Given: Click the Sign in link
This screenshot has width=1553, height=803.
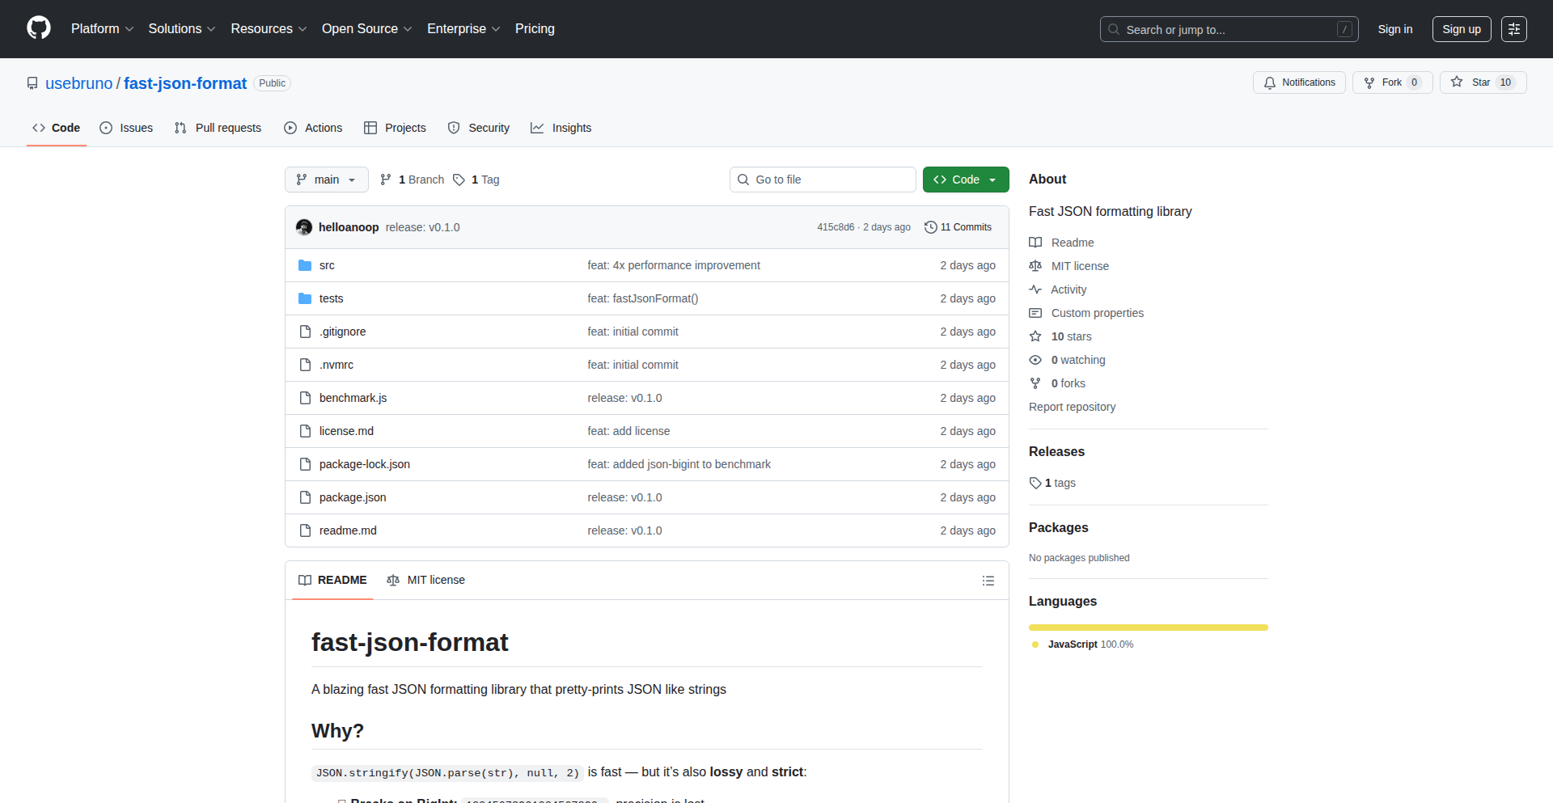Looking at the screenshot, I should pyautogui.click(x=1395, y=29).
